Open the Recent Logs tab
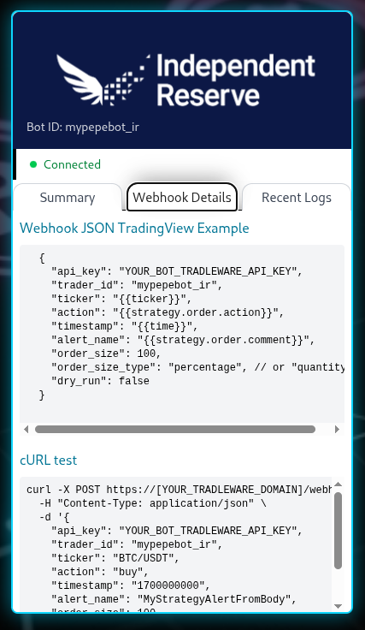Image resolution: width=365 pixels, height=630 pixels. (297, 197)
